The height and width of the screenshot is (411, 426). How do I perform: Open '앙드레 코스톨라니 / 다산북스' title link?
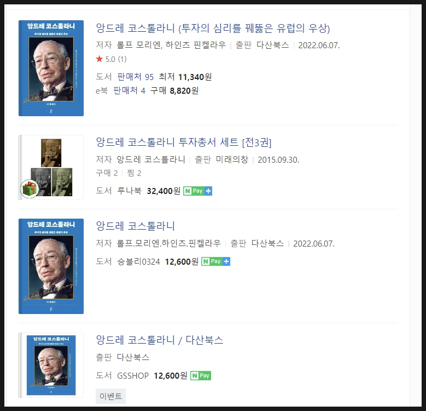160,340
